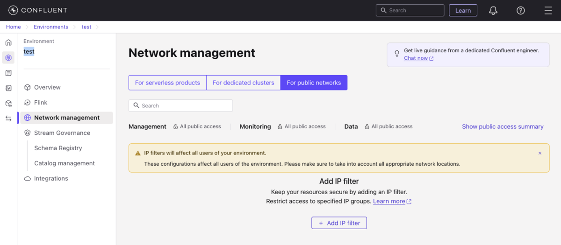This screenshot has height=245, width=561.
Task: Click the lock icon beside Data access
Action: point(367,126)
